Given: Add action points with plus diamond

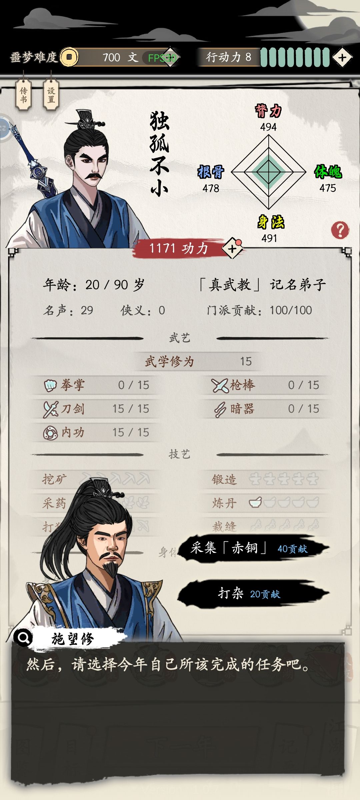Looking at the screenshot, I should [342, 58].
